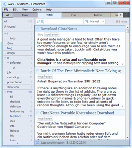Click link icon on Battle Of The Free note

pyautogui.click(x=37, y=71)
